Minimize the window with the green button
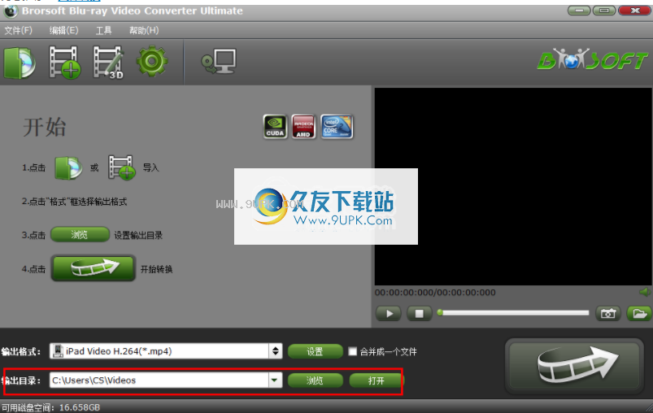 tap(579, 11)
